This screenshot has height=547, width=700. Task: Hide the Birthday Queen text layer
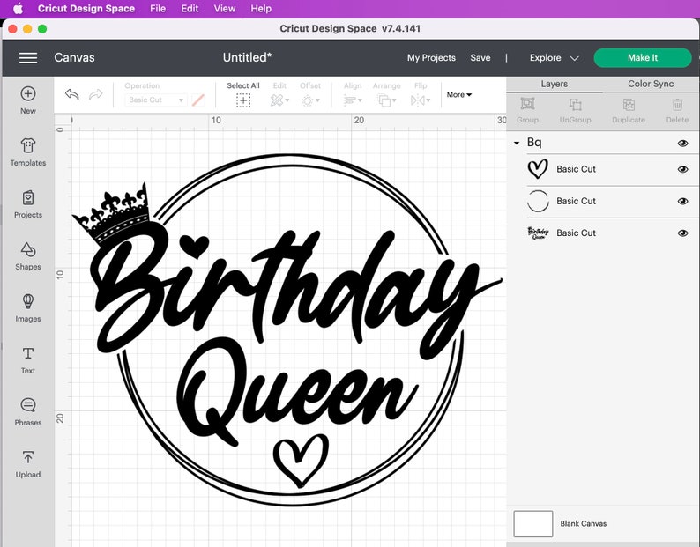point(682,233)
